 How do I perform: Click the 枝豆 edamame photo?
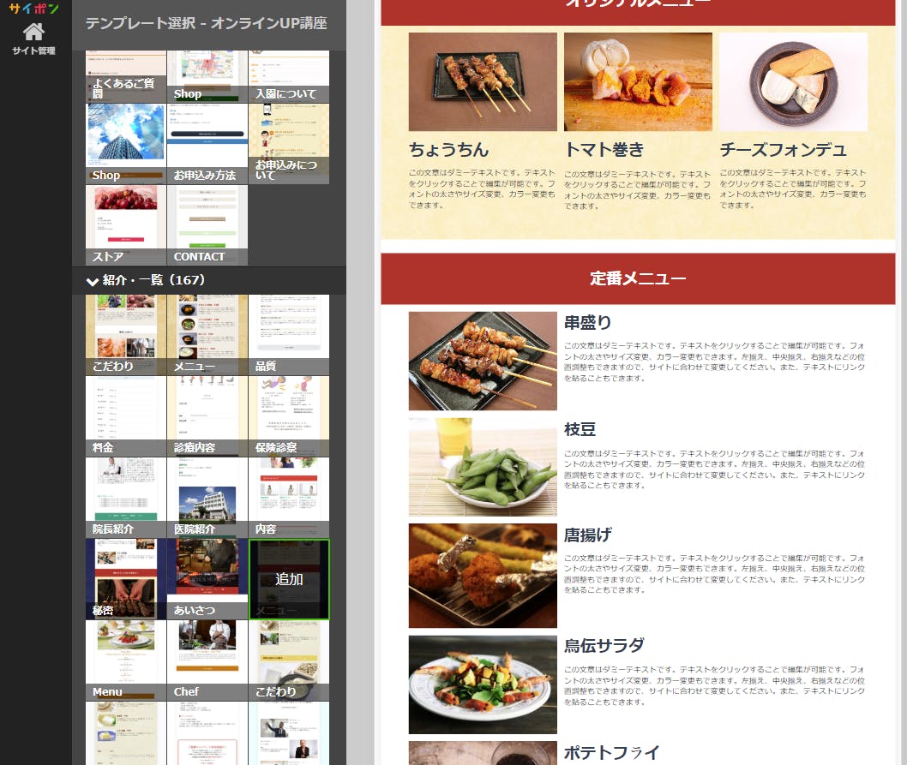coord(483,467)
